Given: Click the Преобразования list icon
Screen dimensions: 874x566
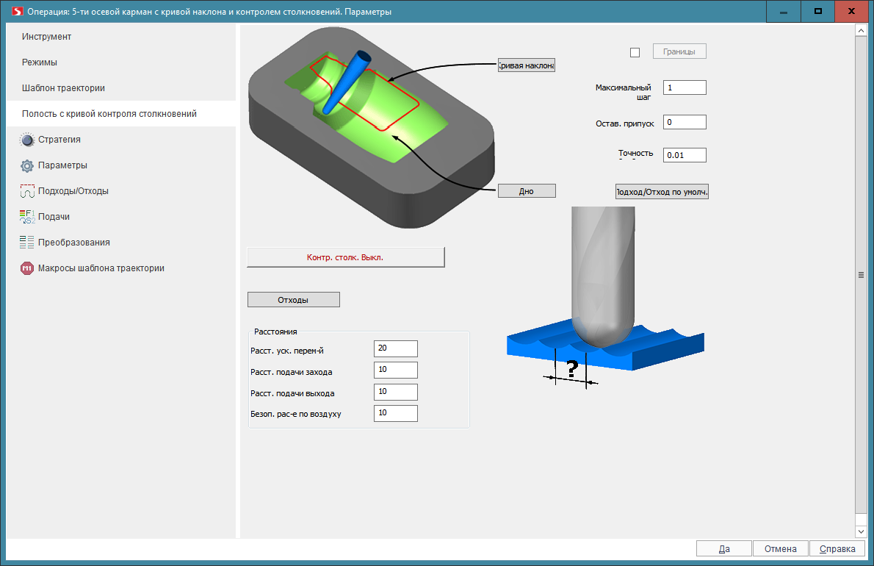Looking at the screenshot, I should (26, 243).
